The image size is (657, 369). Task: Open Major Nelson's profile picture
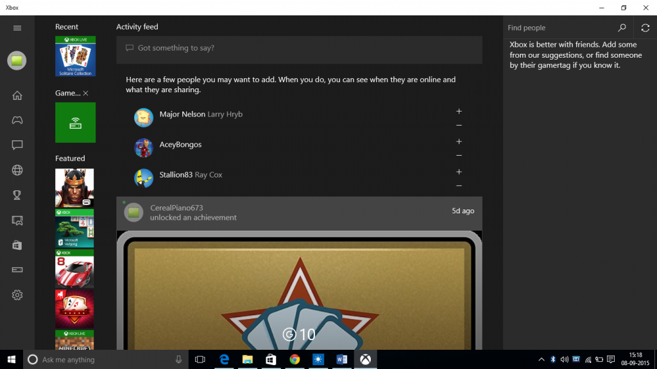[x=144, y=118]
